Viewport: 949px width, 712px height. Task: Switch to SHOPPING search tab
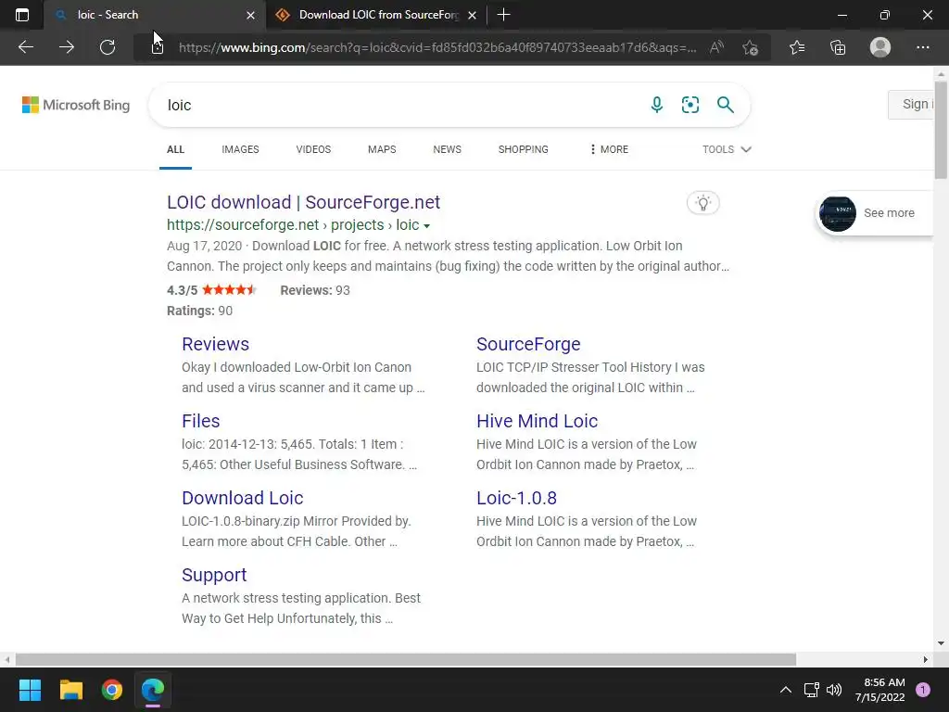(x=524, y=149)
